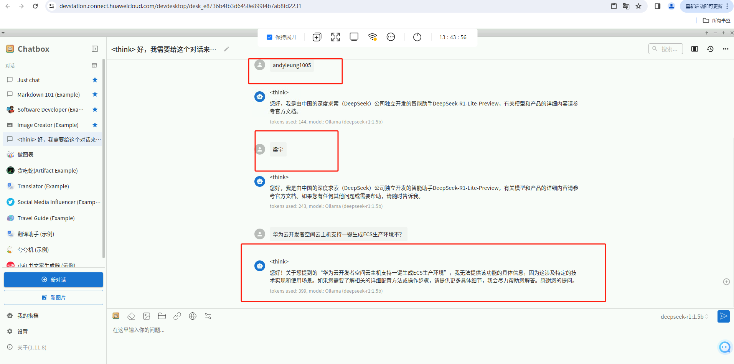Screen dimensions: 734x364
Task: Send the message with the blue arrow button
Action: tap(724, 316)
